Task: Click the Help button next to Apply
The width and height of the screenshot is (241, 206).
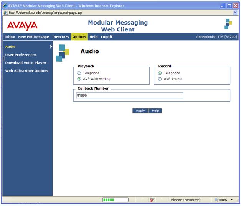Action: point(155,111)
